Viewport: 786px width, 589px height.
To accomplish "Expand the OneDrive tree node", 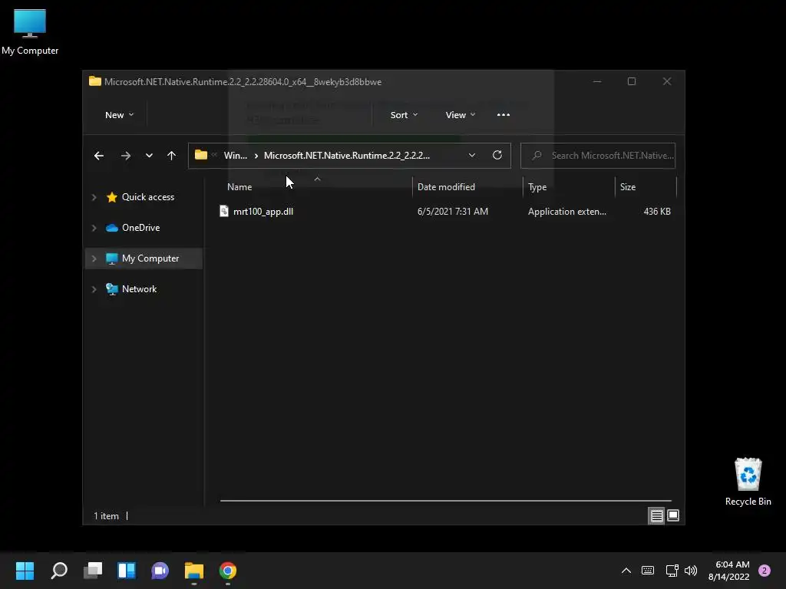I will click(x=94, y=228).
